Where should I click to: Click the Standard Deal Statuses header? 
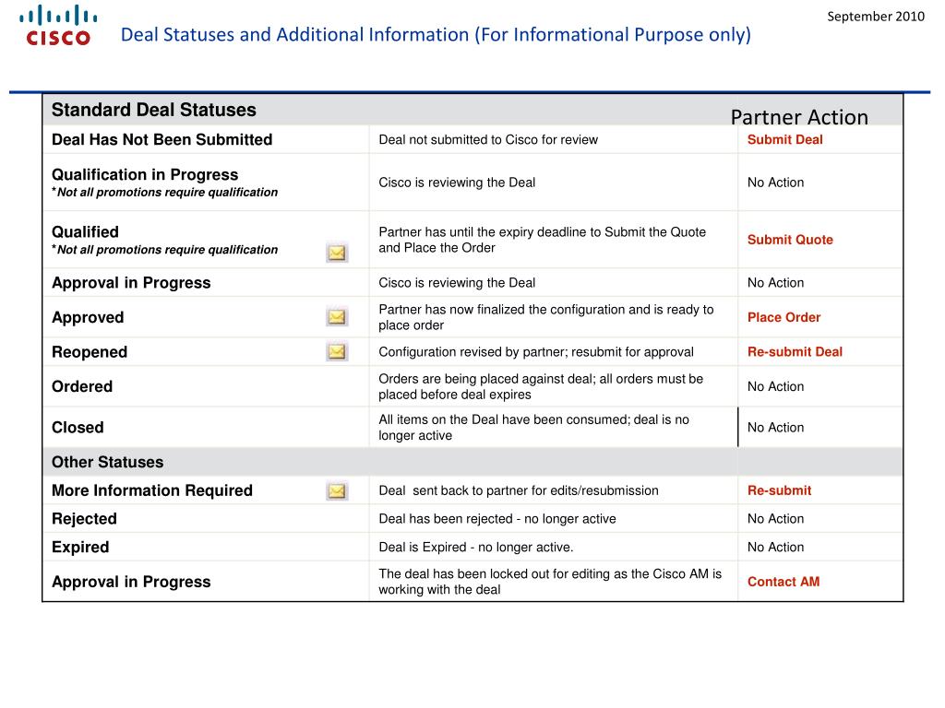154,110
